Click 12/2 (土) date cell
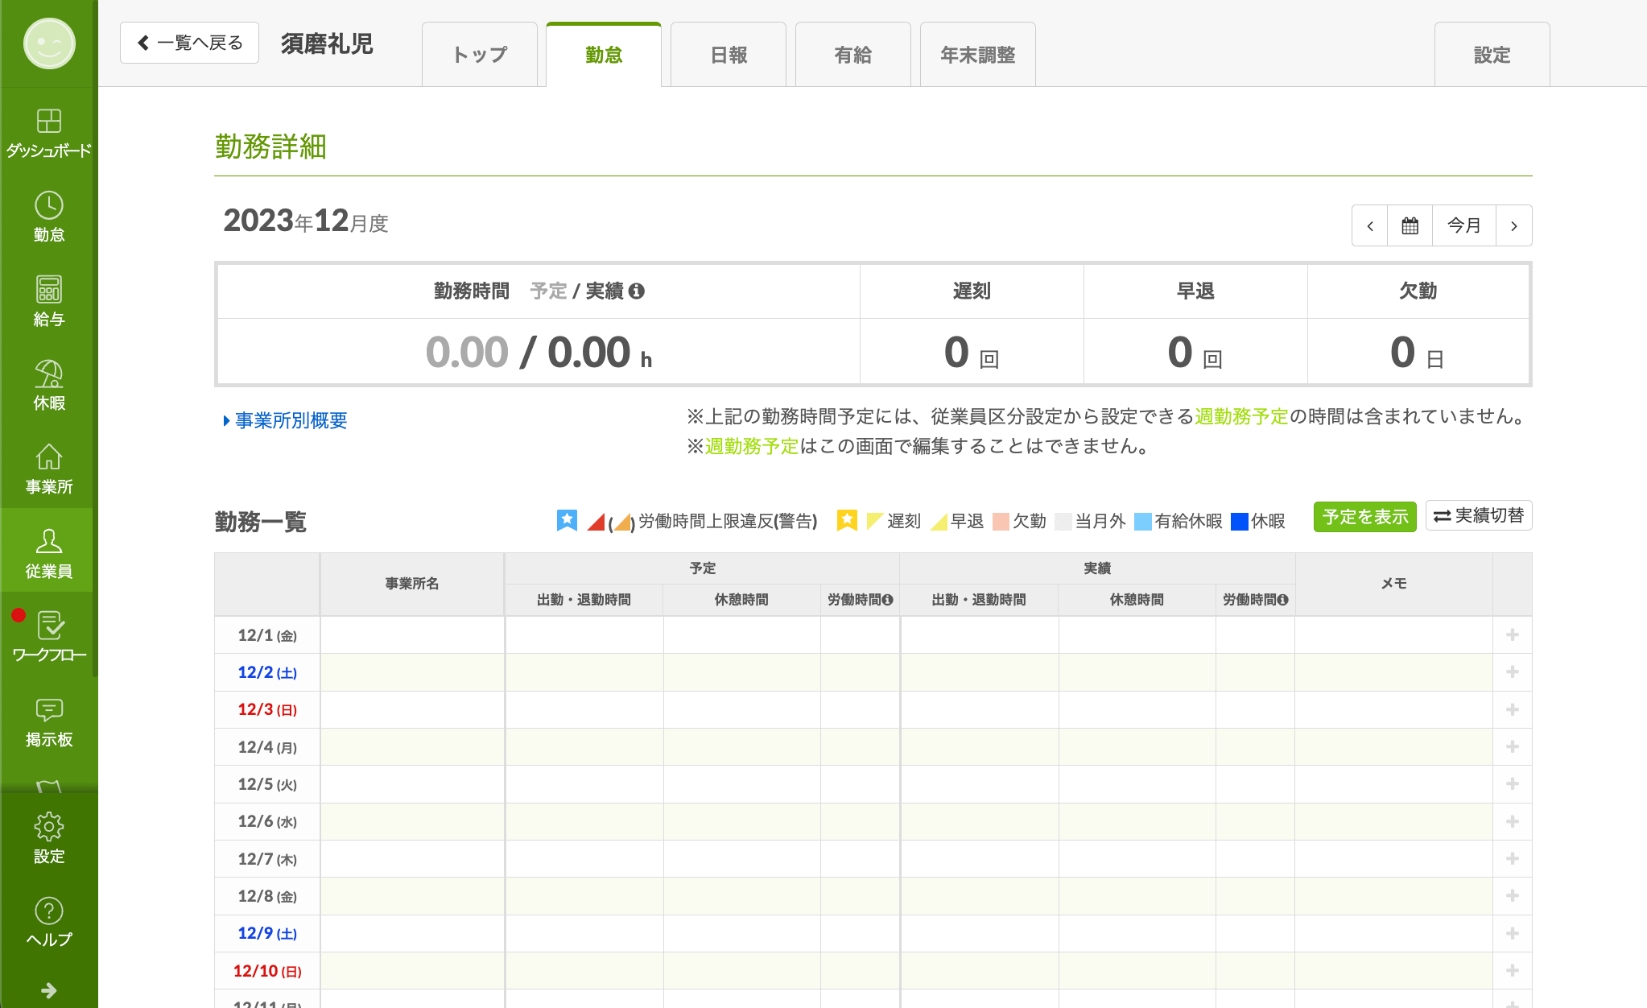1647x1008 pixels. tap(267, 672)
